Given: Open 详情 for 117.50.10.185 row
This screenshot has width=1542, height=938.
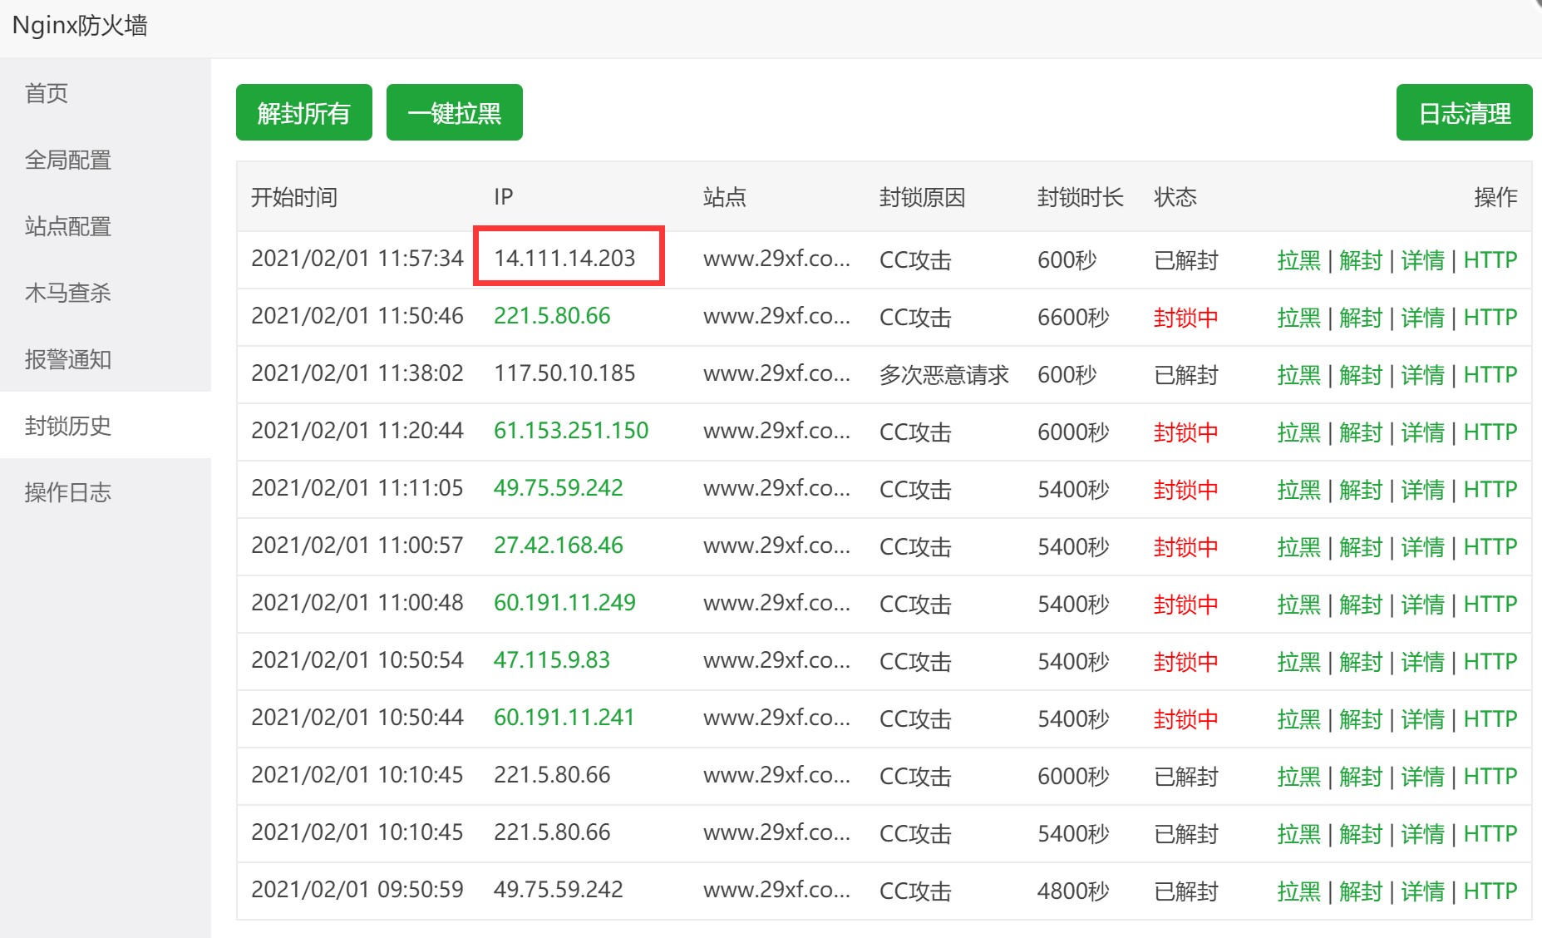Looking at the screenshot, I should (x=1422, y=375).
